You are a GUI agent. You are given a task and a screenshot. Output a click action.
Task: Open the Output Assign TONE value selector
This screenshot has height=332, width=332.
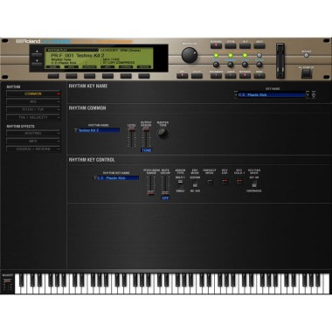tap(146, 150)
